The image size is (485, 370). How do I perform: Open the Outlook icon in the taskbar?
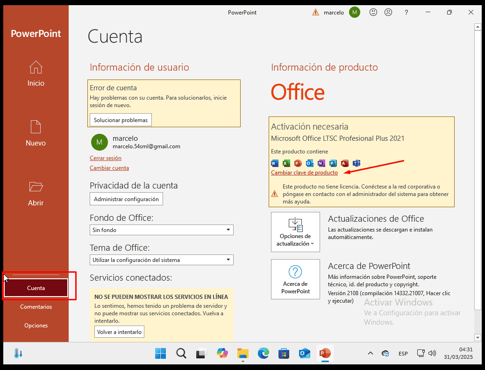click(x=305, y=353)
